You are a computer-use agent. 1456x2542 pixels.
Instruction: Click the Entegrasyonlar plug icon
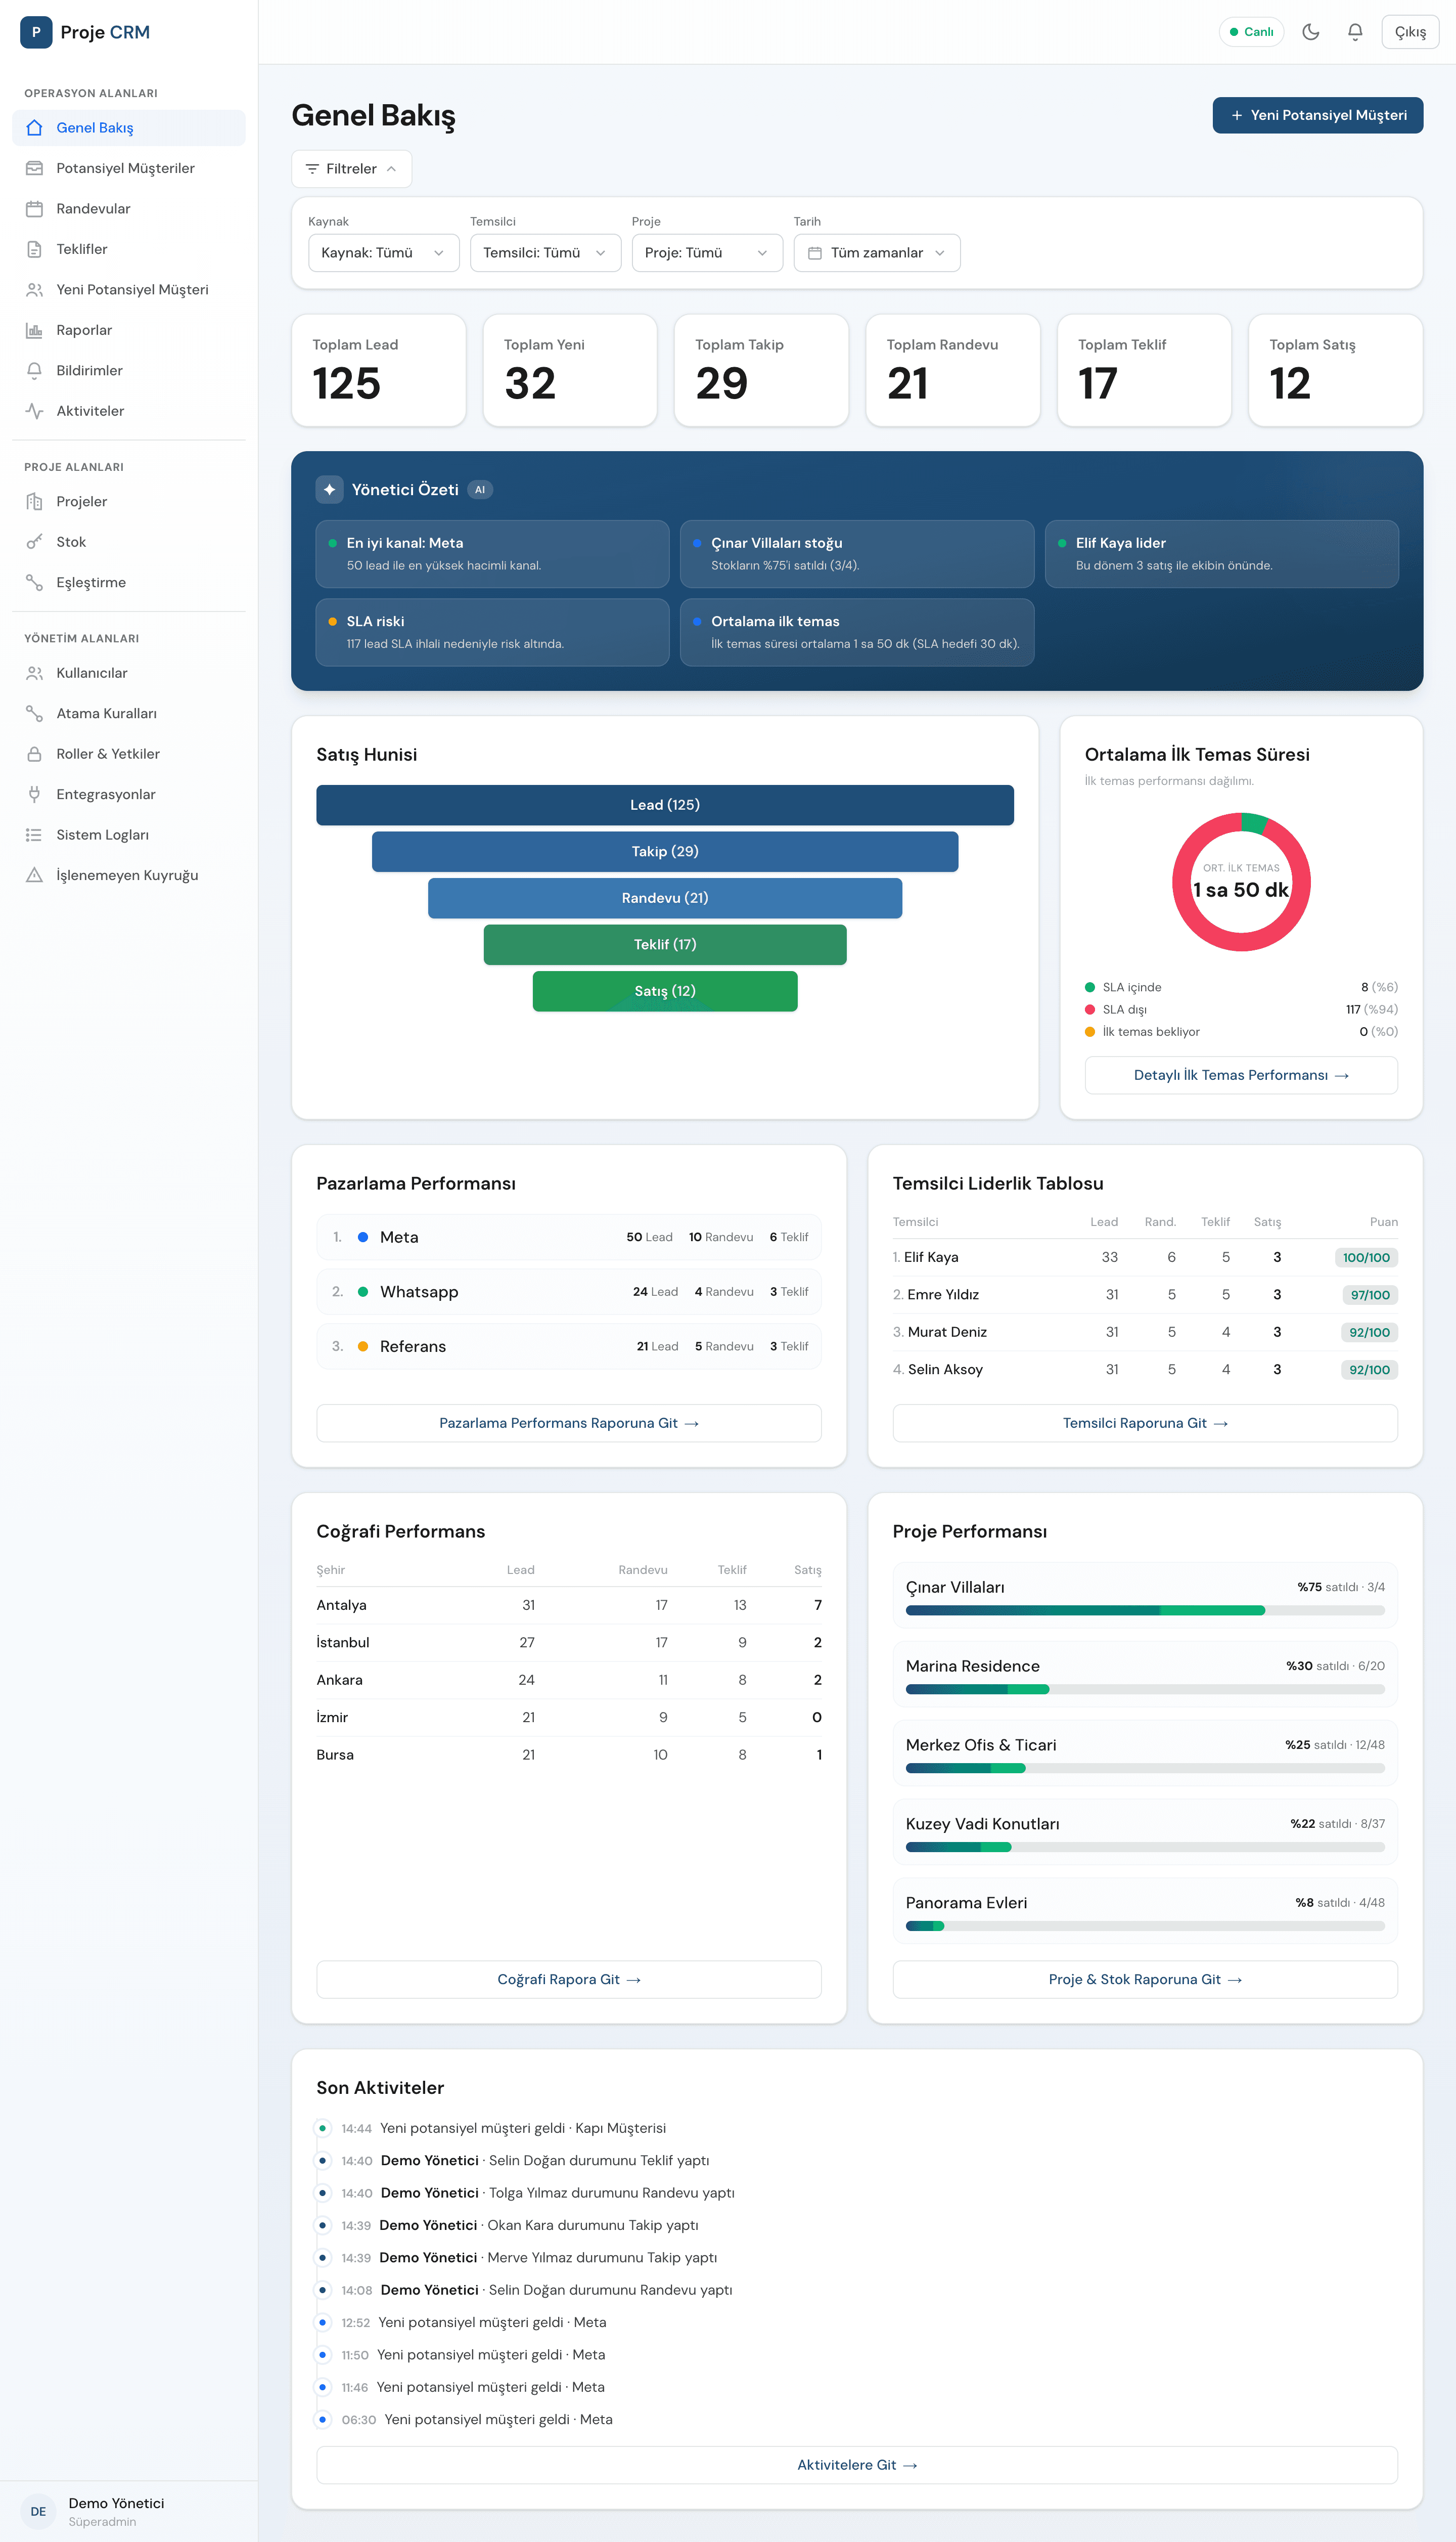click(34, 795)
